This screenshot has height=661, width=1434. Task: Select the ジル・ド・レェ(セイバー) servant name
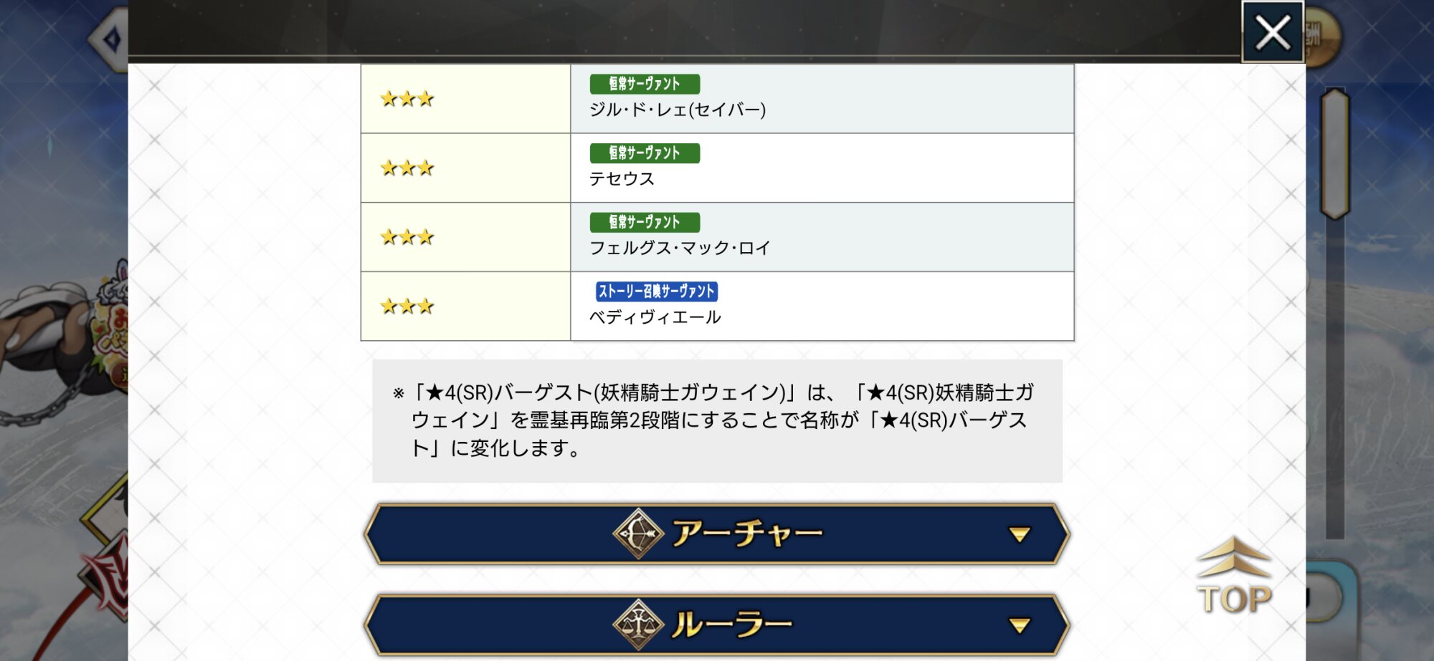[678, 110]
